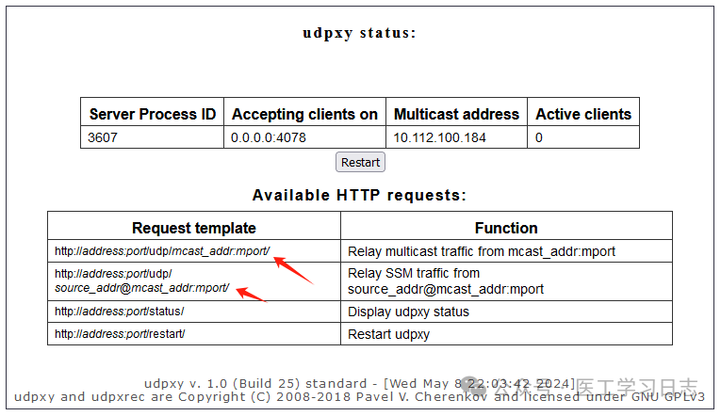Select the udpxy v. 1.0 build version line

pyautogui.click(x=359, y=383)
